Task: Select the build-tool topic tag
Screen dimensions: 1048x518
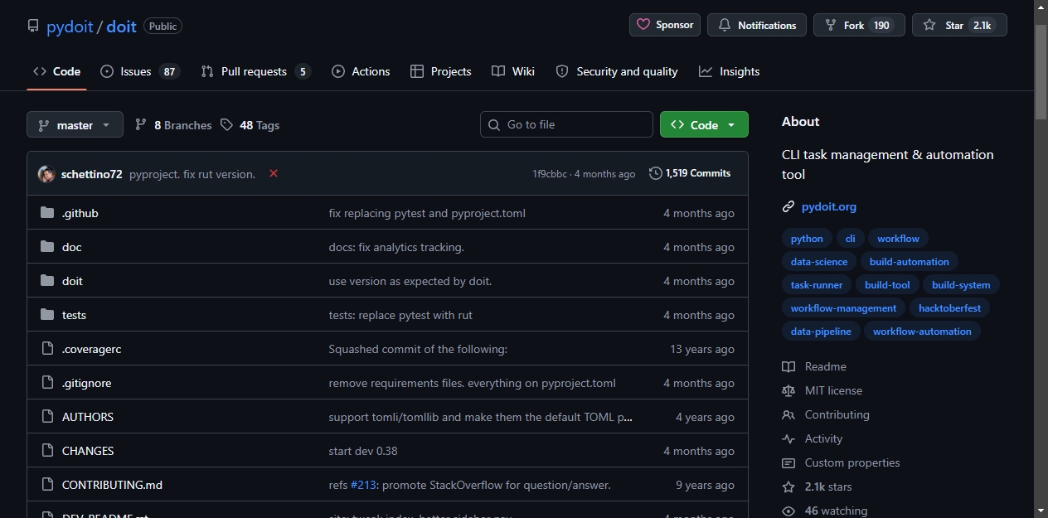Action: click(887, 284)
